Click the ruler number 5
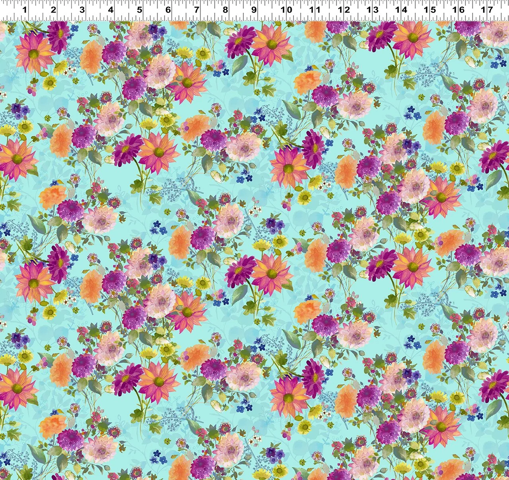Screen dimensions: 509x480 (x=139, y=10)
